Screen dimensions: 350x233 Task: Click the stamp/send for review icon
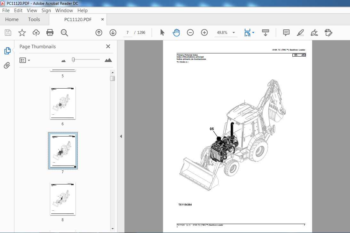[x=328, y=33]
